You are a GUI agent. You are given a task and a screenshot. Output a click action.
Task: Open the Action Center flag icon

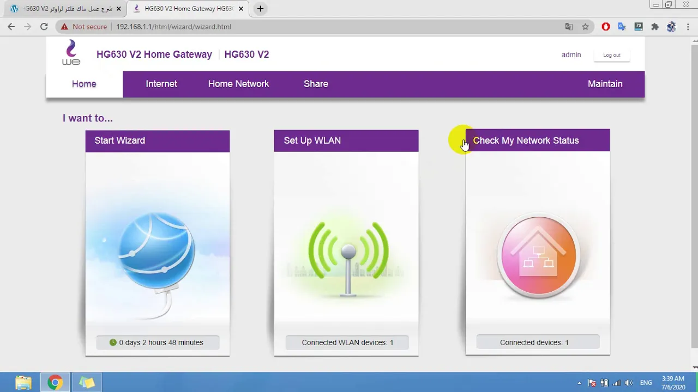click(592, 383)
